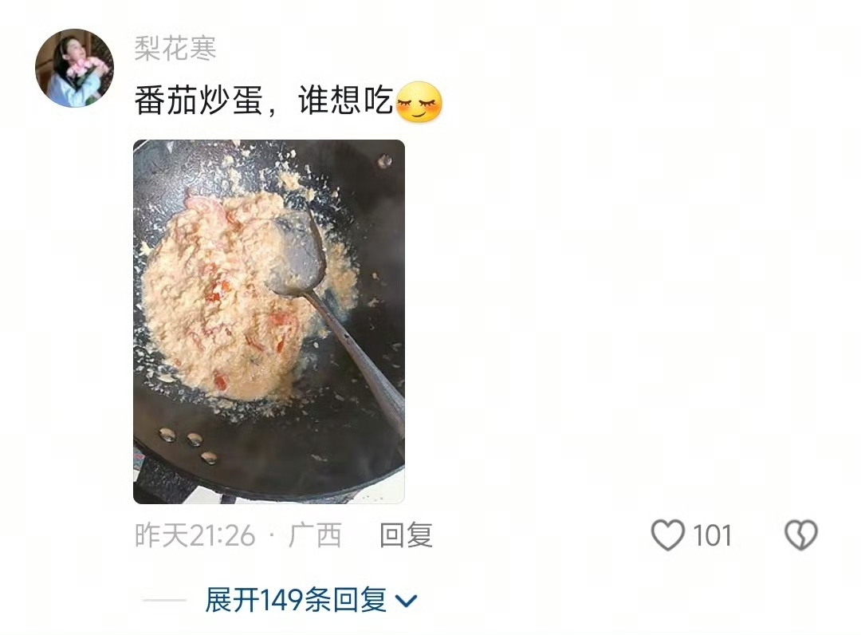
Task: Click the timestamp 昨天21:26
Action: [x=195, y=535]
